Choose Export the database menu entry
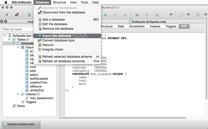Viewport: 208px width, 129px height. pyautogui.click(x=67, y=36)
